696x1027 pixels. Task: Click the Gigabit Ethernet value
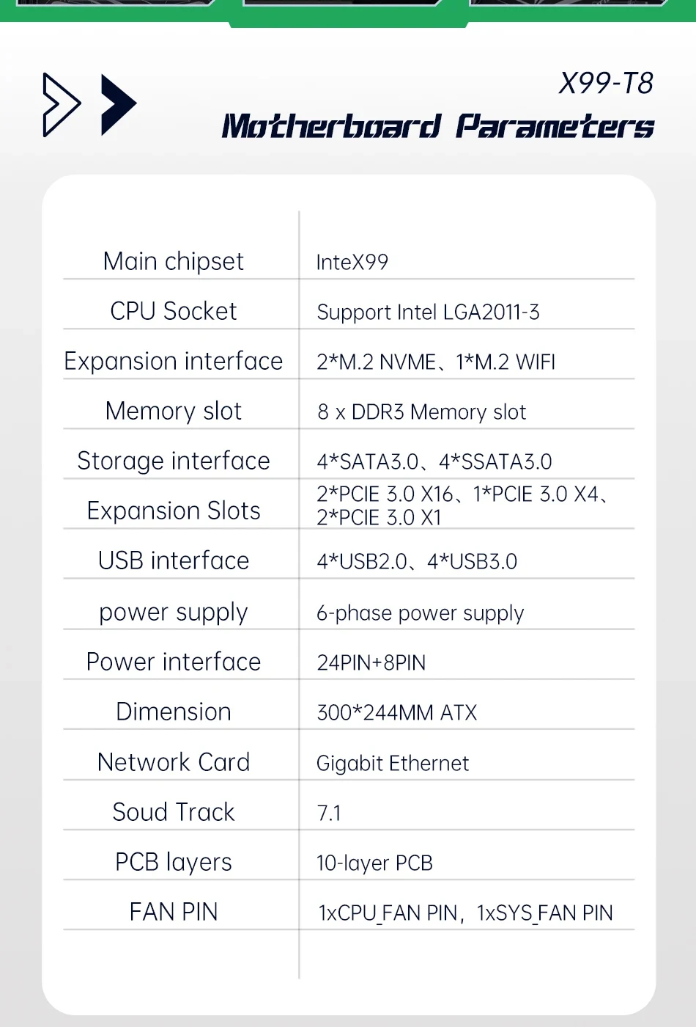[x=393, y=764]
